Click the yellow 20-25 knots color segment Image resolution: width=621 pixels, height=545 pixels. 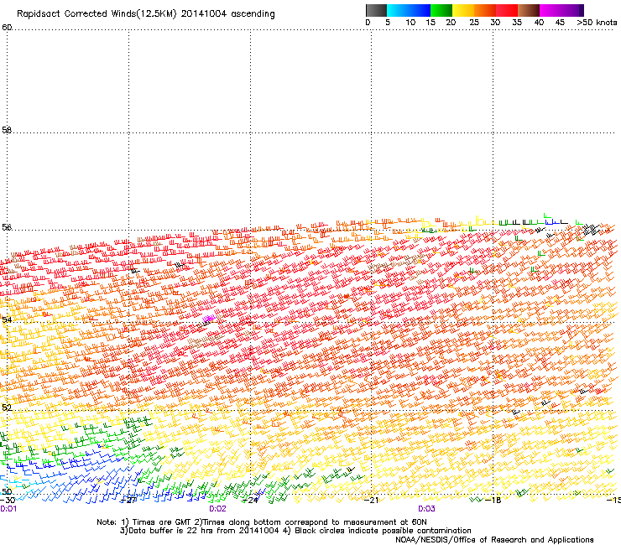463,10
